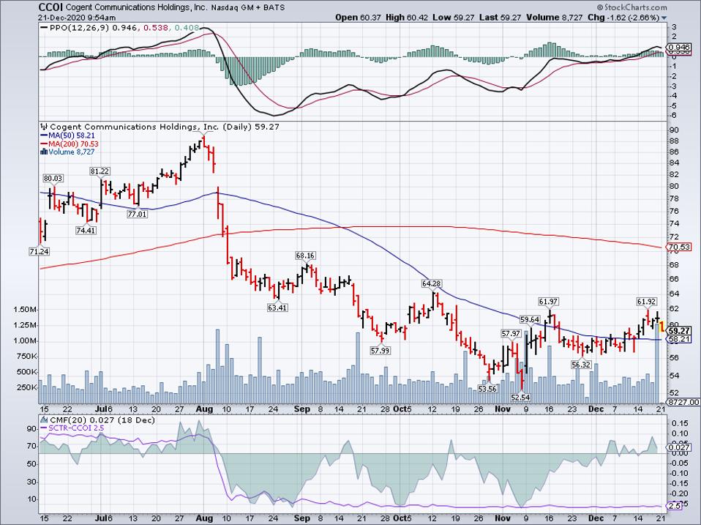Click the 56.32 price low label
The height and width of the screenshot is (525, 701).
coord(581,365)
